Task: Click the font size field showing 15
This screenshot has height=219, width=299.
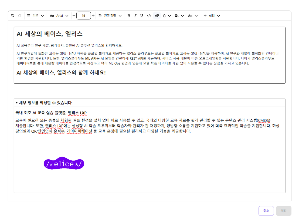Action: pyautogui.click(x=84, y=16)
